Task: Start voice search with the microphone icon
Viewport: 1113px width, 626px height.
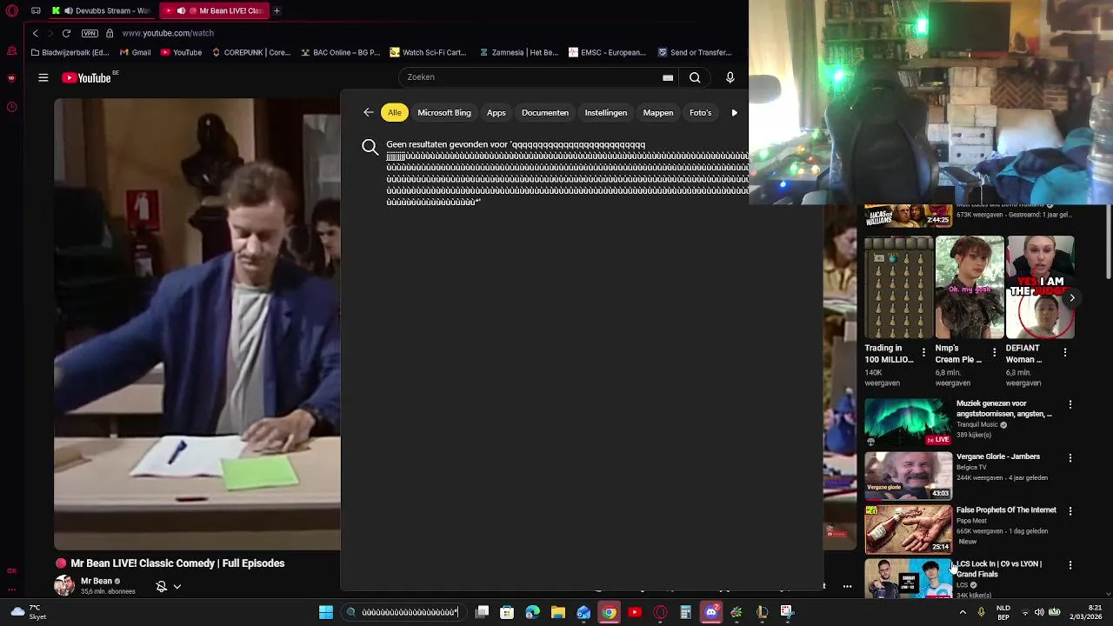Action: pos(730,77)
